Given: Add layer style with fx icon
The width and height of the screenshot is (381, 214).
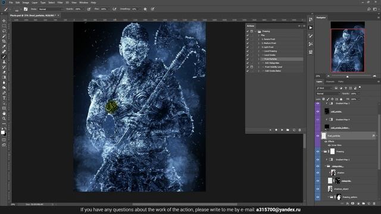Looking at the screenshot, I should 348,203.
